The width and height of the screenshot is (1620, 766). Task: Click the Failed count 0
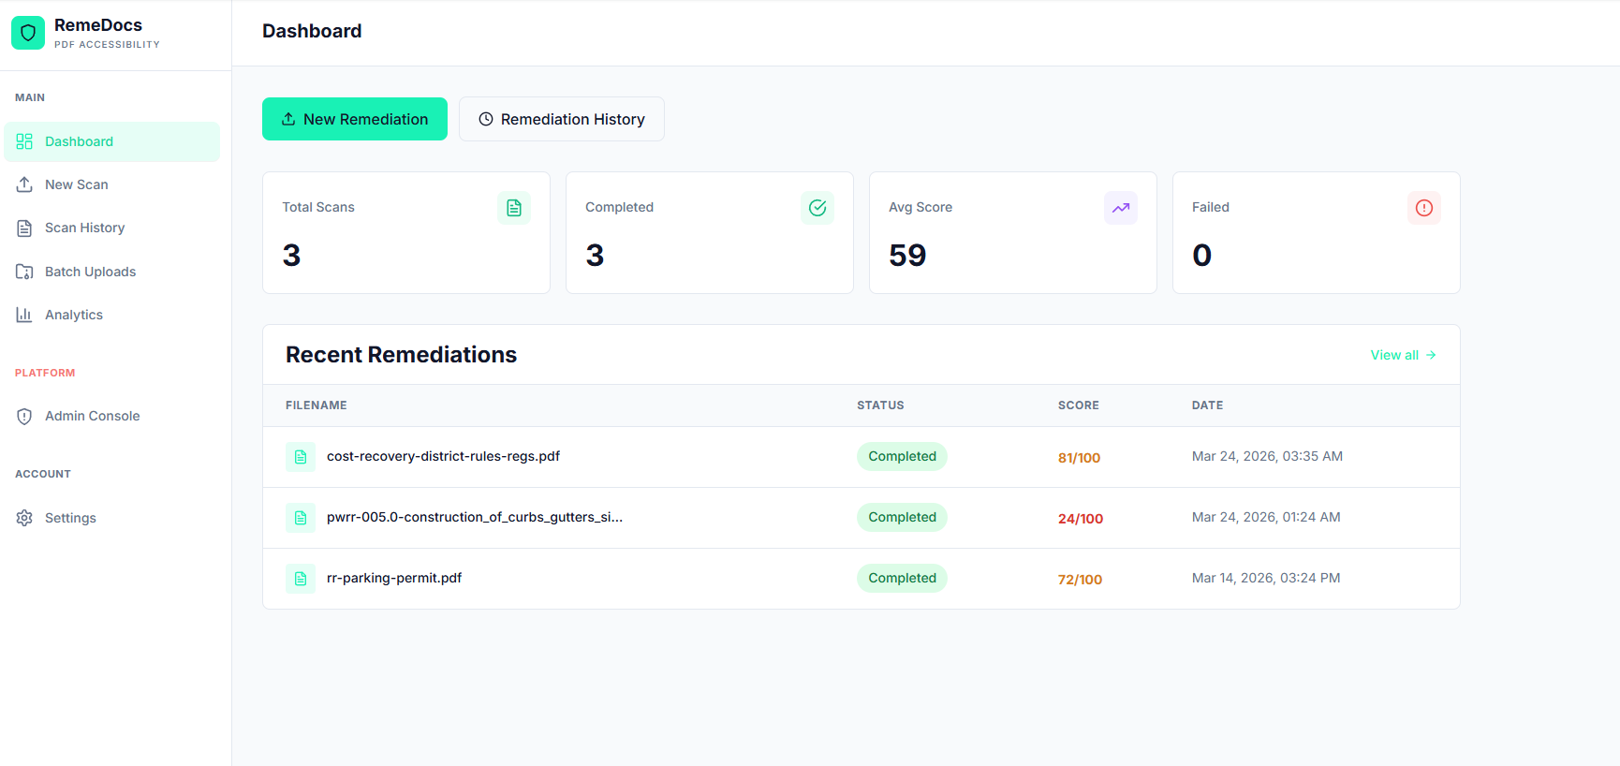pos(1202,255)
